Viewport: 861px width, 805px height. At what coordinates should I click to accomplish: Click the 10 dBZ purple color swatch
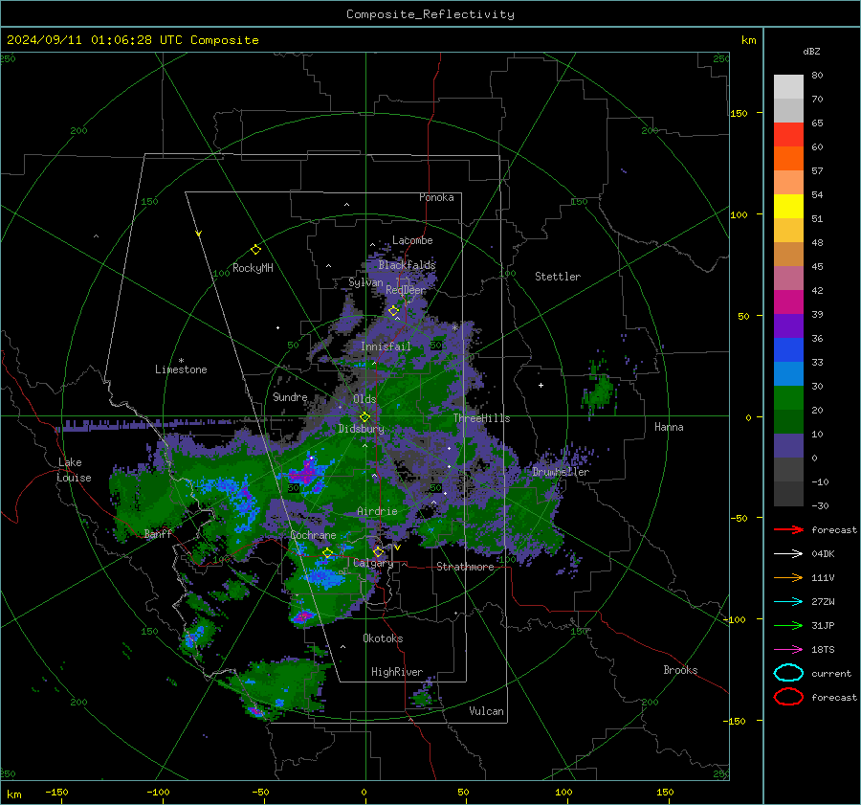pos(788,446)
